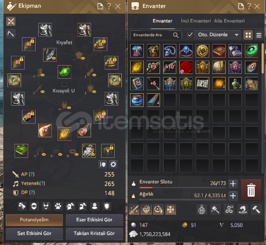This screenshot has height=245, width=266.
Task: Click the hammer repair icon
Action: 256,209
